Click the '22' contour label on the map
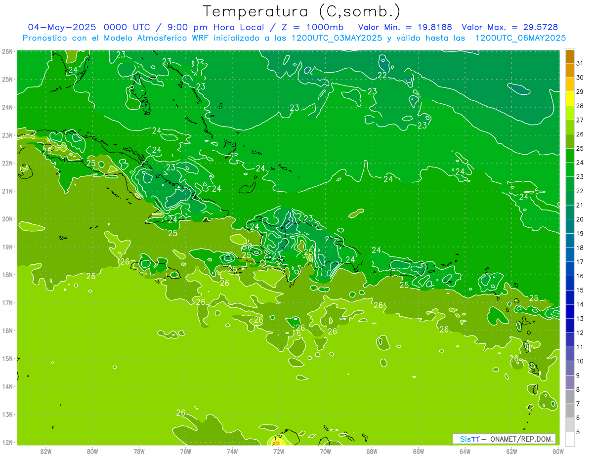Image resolution: width=593 pixels, height=458 pixels. coord(382,75)
